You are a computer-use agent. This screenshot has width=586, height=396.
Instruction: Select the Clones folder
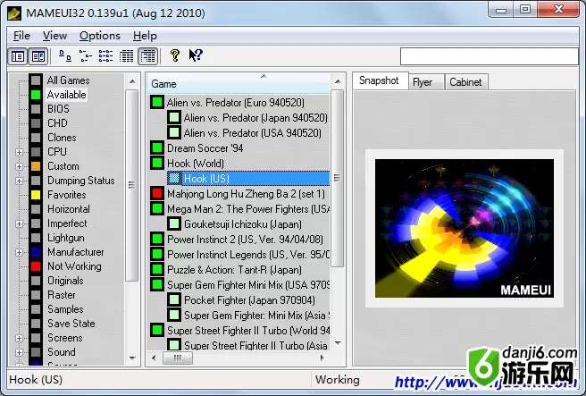point(62,138)
